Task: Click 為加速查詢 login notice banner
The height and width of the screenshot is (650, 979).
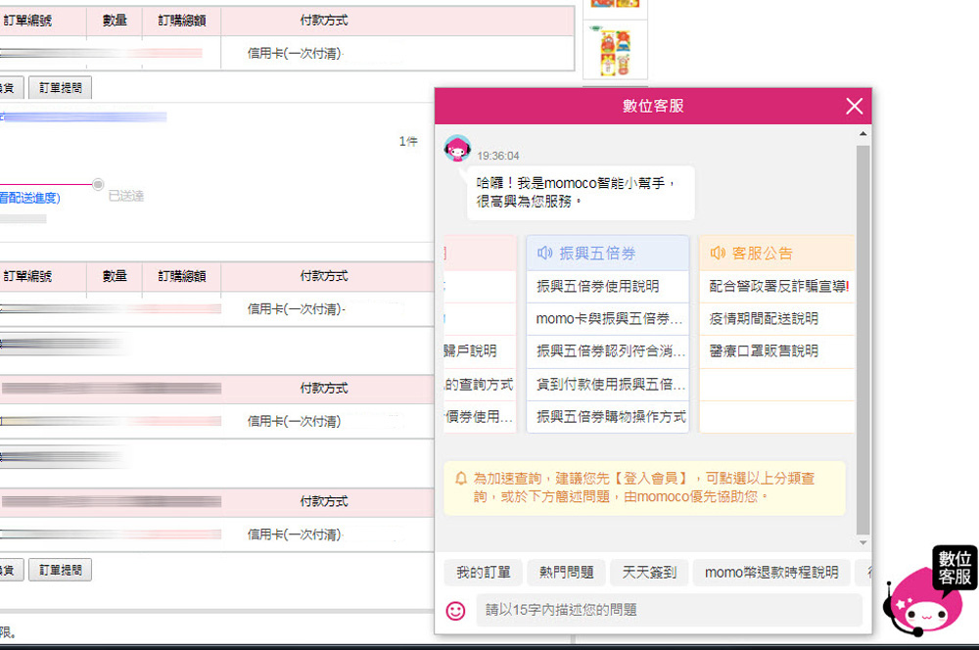Action: click(x=644, y=488)
